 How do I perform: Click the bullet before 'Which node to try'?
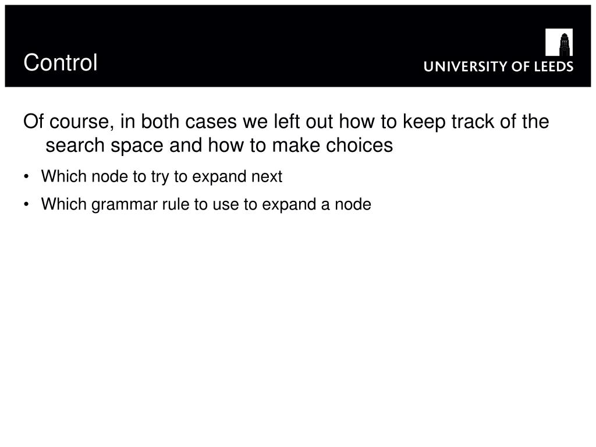tap(26, 177)
